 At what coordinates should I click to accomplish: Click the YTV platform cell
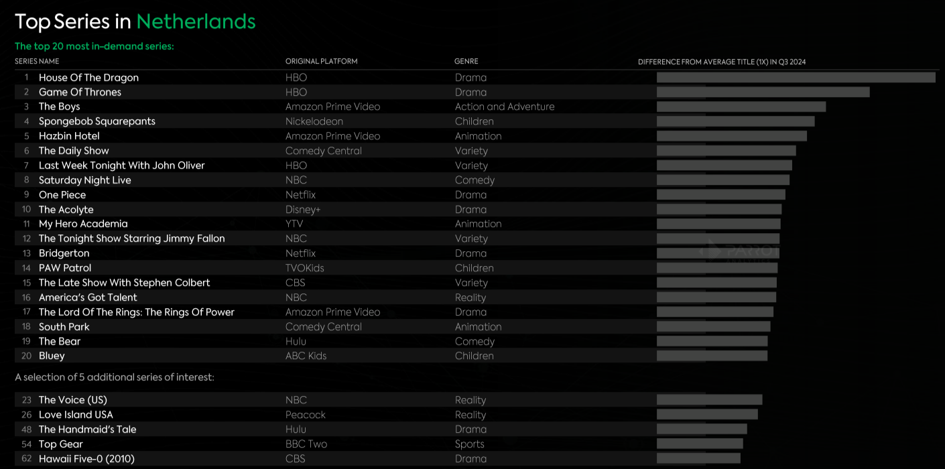click(294, 224)
